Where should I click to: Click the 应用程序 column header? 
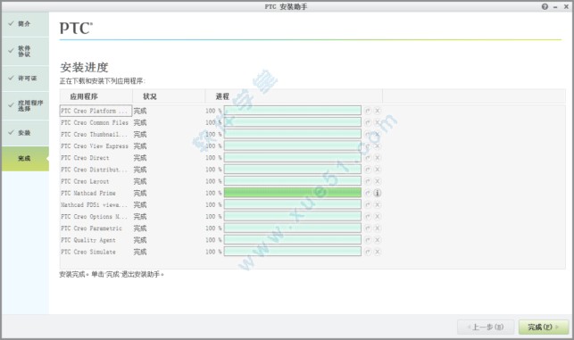click(84, 96)
